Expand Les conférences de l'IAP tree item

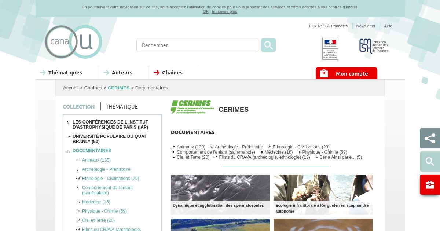[x=110, y=125]
